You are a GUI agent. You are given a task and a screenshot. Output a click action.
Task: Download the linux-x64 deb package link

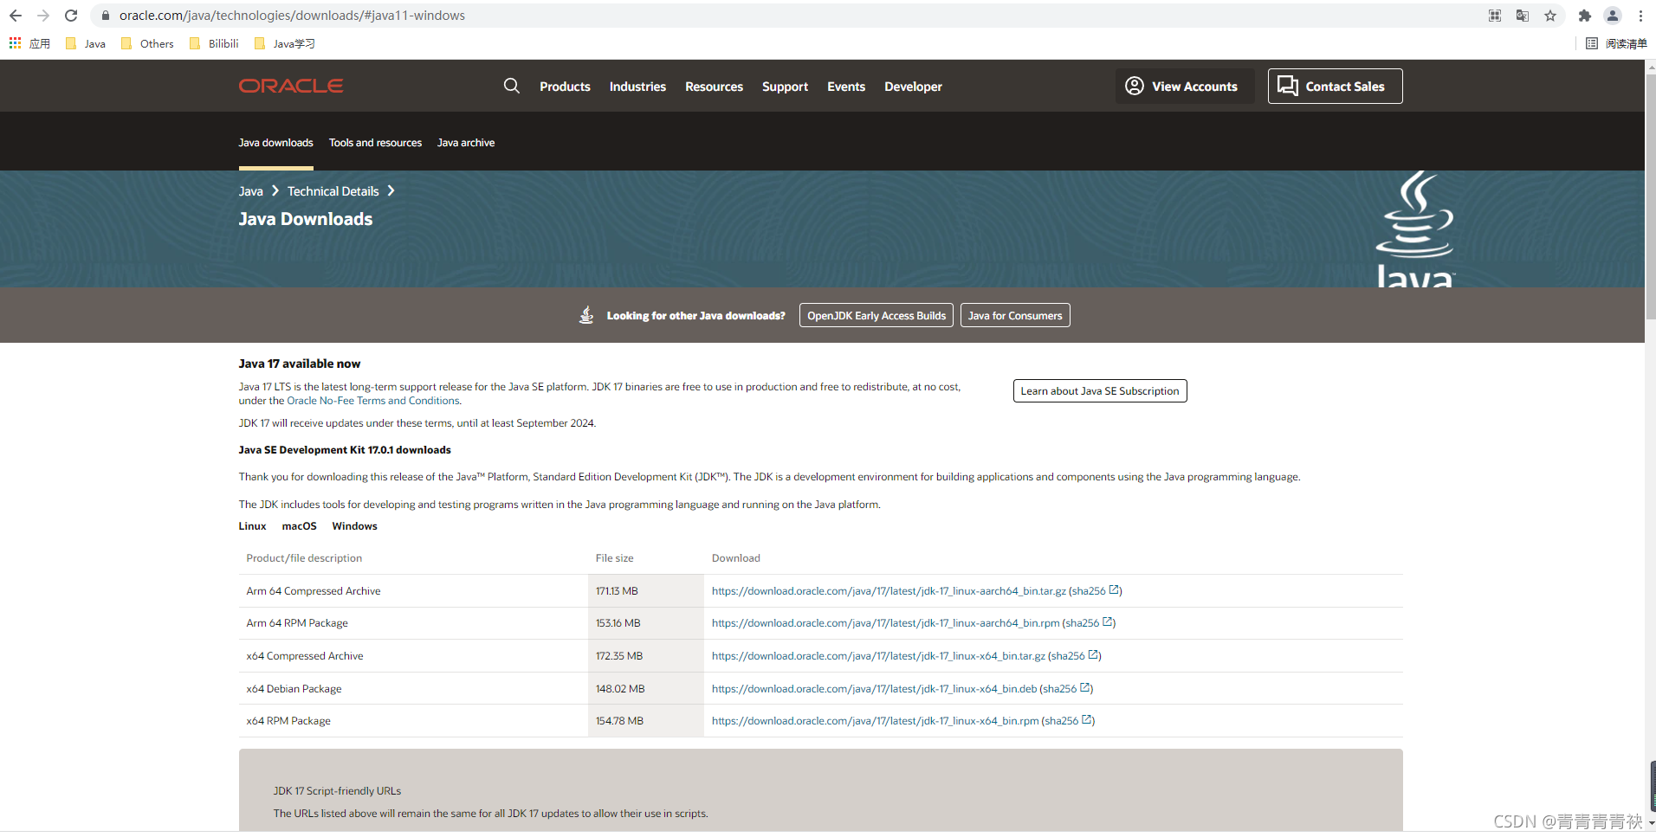874,689
